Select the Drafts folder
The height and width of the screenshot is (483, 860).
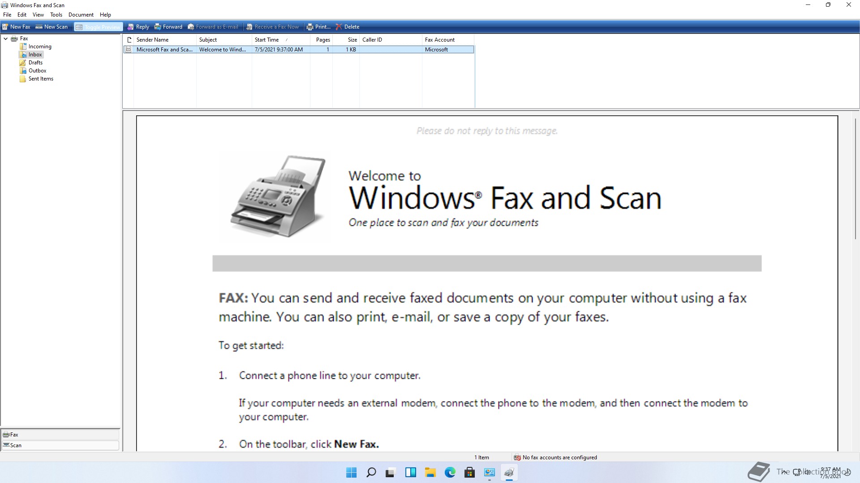click(x=36, y=63)
